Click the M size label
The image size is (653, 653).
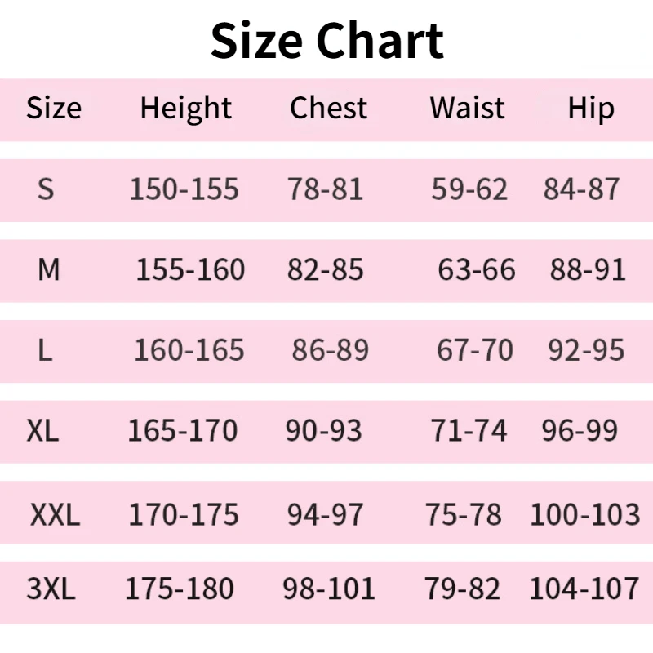point(49,269)
